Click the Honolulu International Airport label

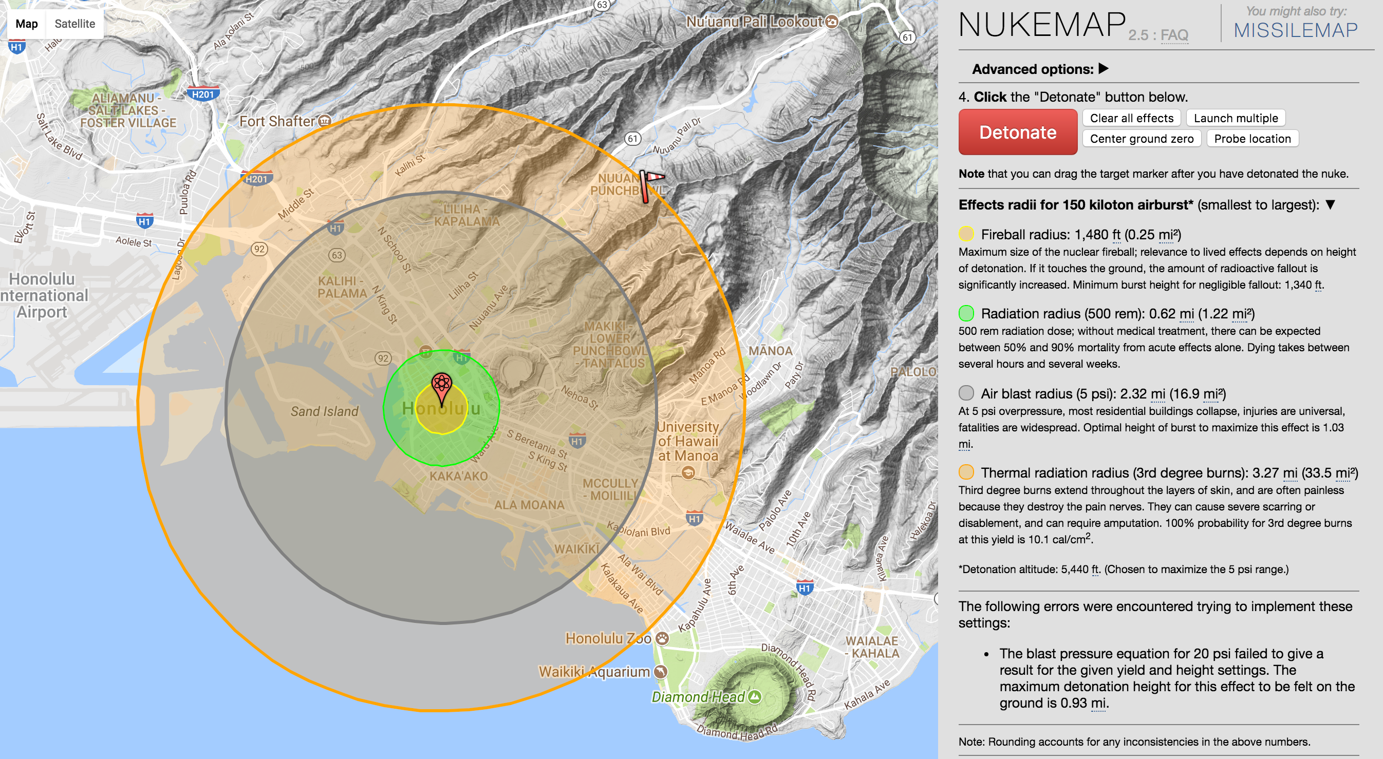click(44, 295)
